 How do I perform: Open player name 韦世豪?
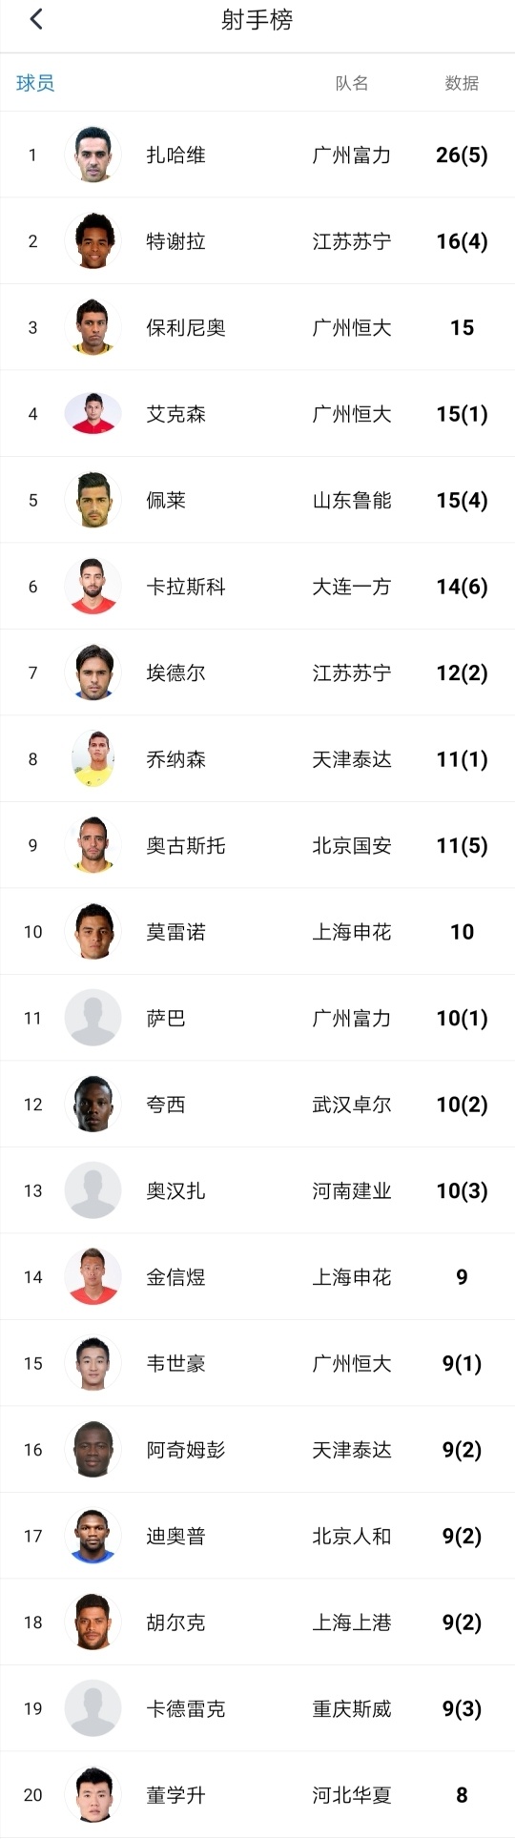175,1364
